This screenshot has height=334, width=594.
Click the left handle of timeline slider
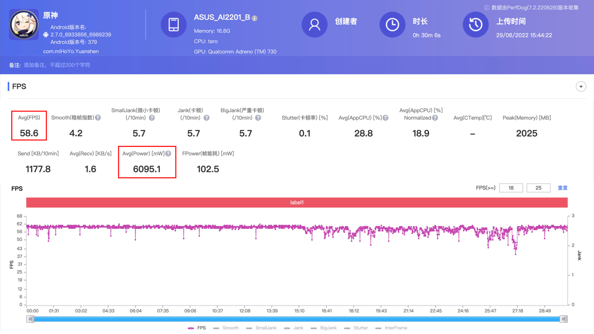tap(30, 319)
